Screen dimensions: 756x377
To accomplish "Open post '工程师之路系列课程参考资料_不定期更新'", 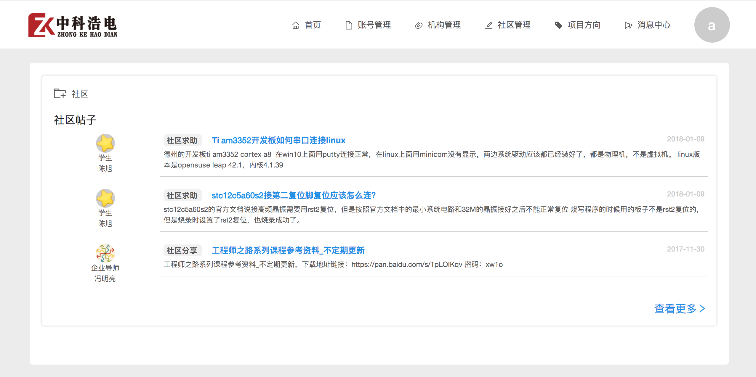I will (288, 250).
